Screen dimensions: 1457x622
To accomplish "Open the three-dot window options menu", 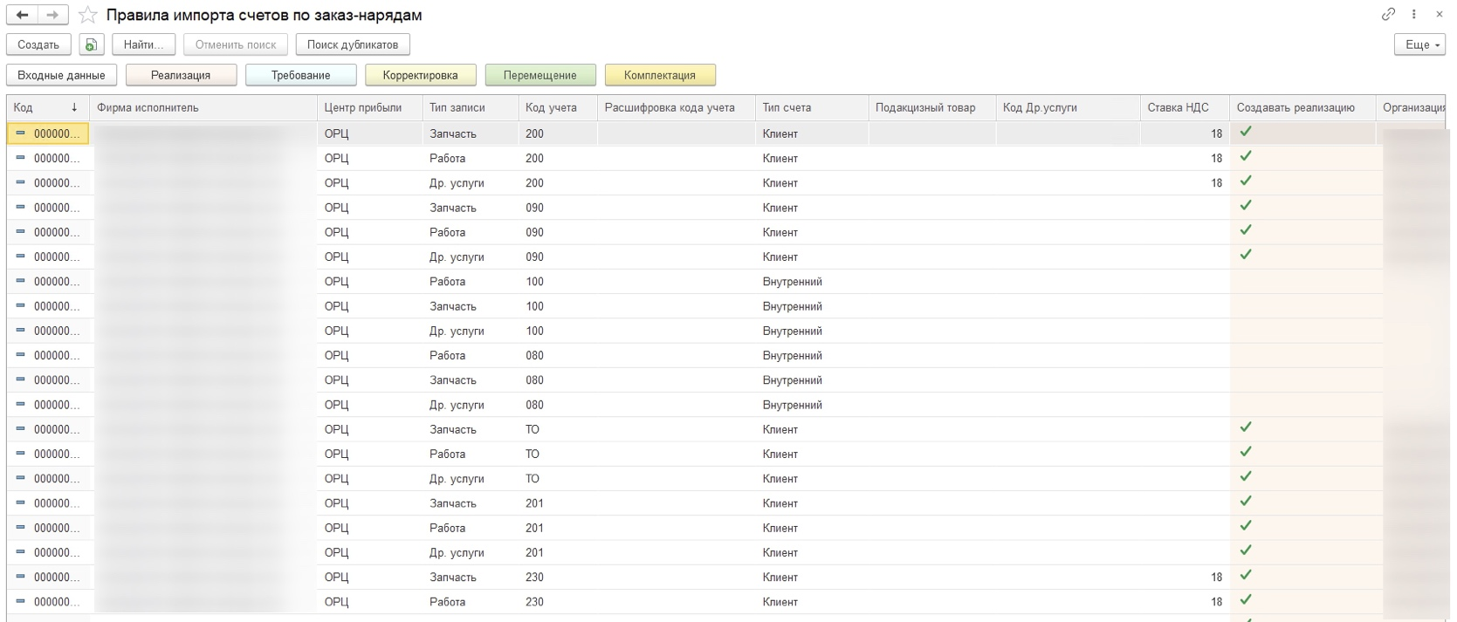I will pyautogui.click(x=1414, y=14).
